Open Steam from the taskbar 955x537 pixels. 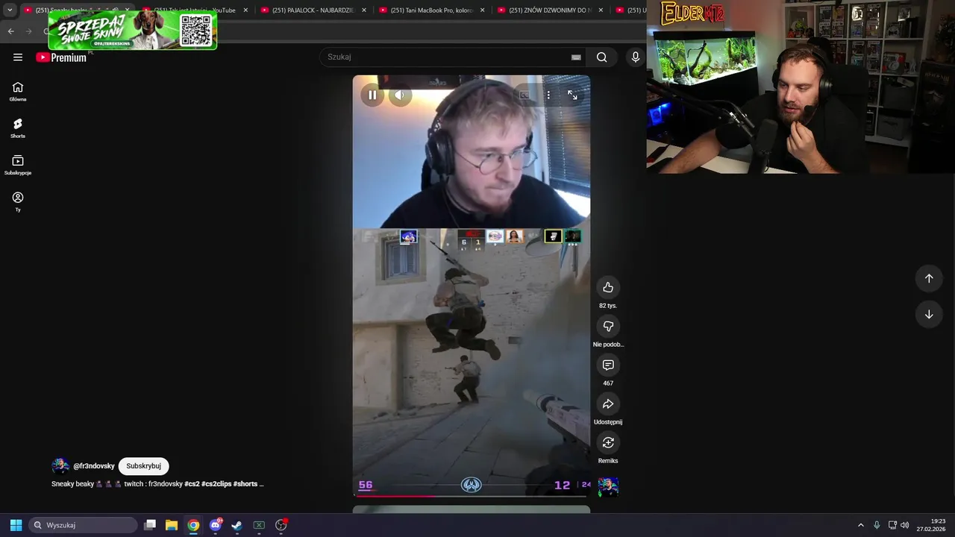(237, 525)
